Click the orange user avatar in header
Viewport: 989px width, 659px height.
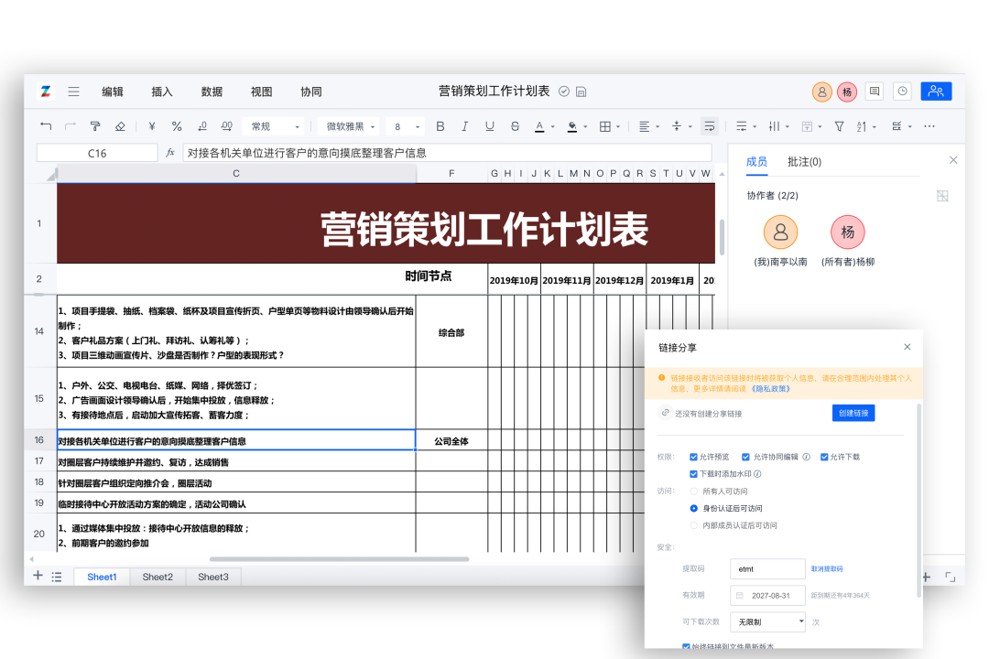pyautogui.click(x=821, y=92)
